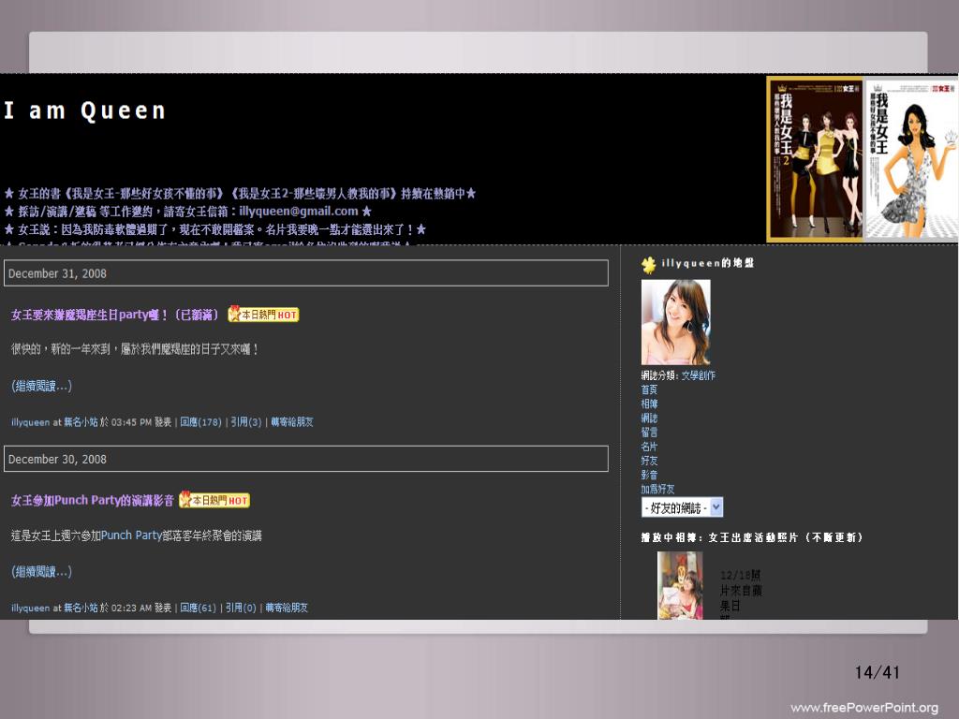959x719 pixels.
Task: Click the 14/41 slide number
Action: pyautogui.click(x=877, y=672)
